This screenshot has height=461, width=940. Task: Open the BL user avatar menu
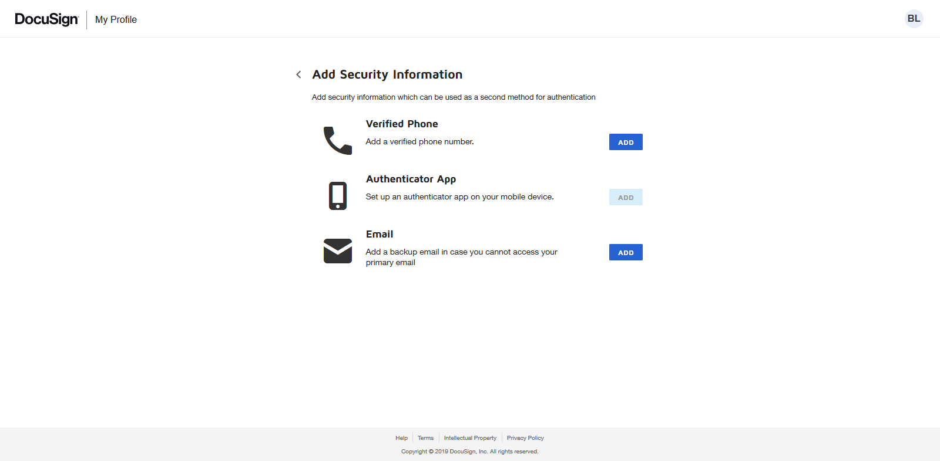(x=914, y=19)
